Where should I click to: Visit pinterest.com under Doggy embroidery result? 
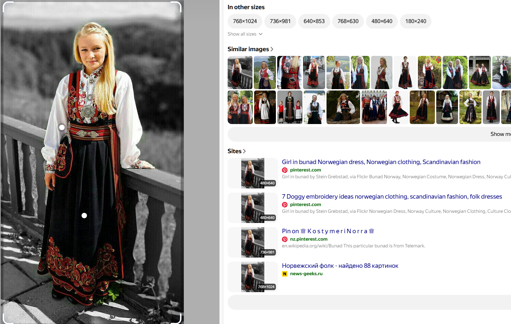coord(305,205)
